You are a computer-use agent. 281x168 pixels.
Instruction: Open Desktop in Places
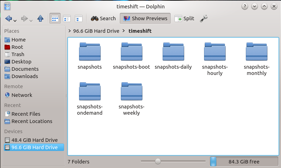point(34,62)
